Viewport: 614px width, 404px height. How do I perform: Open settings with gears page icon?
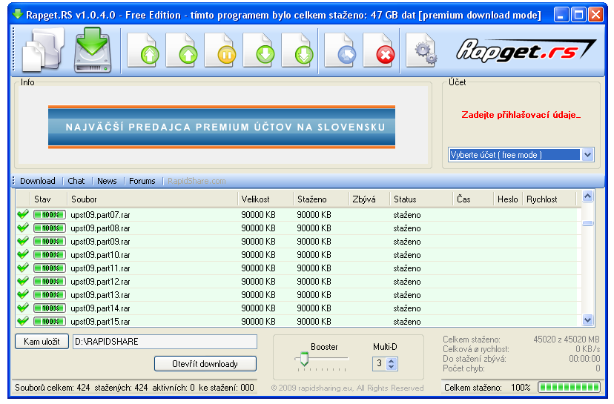pyautogui.click(x=422, y=50)
